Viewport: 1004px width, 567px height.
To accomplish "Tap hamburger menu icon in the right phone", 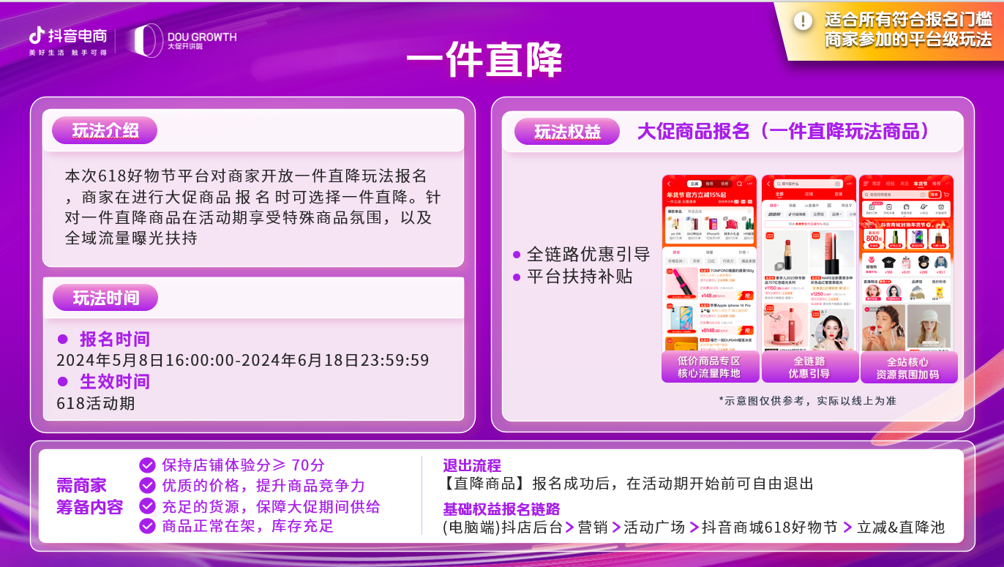I will point(866,184).
